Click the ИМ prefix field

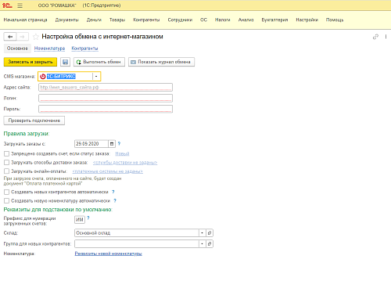click(x=80, y=220)
